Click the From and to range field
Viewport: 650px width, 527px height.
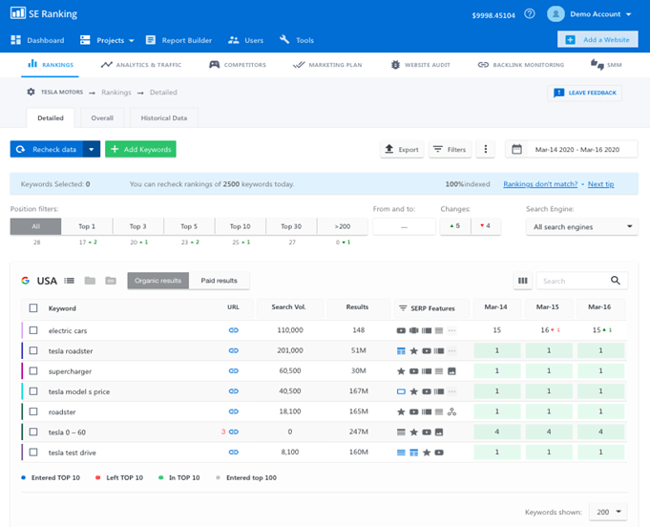pyautogui.click(x=404, y=227)
